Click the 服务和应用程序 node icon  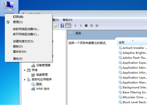[x=29, y=79]
